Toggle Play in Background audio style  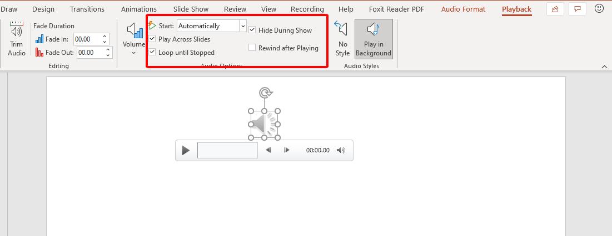point(374,39)
